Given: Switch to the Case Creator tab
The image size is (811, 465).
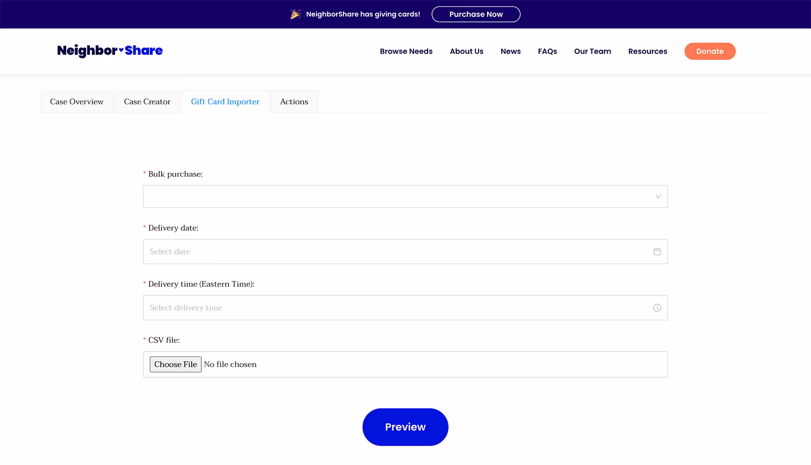Looking at the screenshot, I should click(147, 101).
